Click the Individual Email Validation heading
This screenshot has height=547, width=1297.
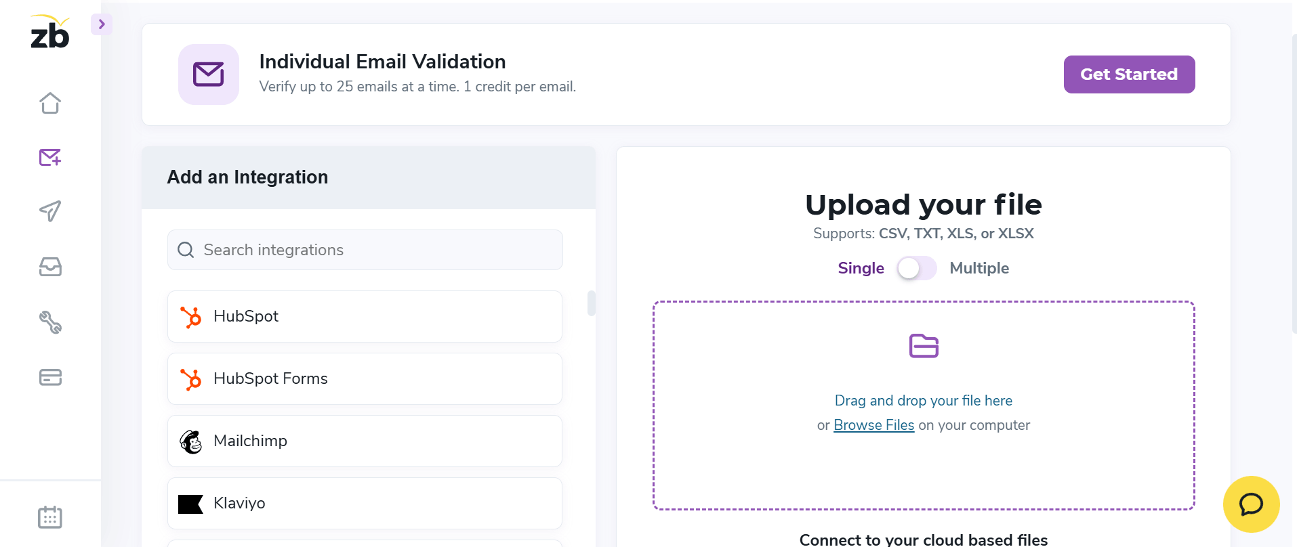click(x=382, y=62)
